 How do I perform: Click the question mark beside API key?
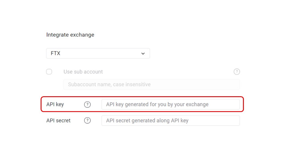tap(87, 104)
